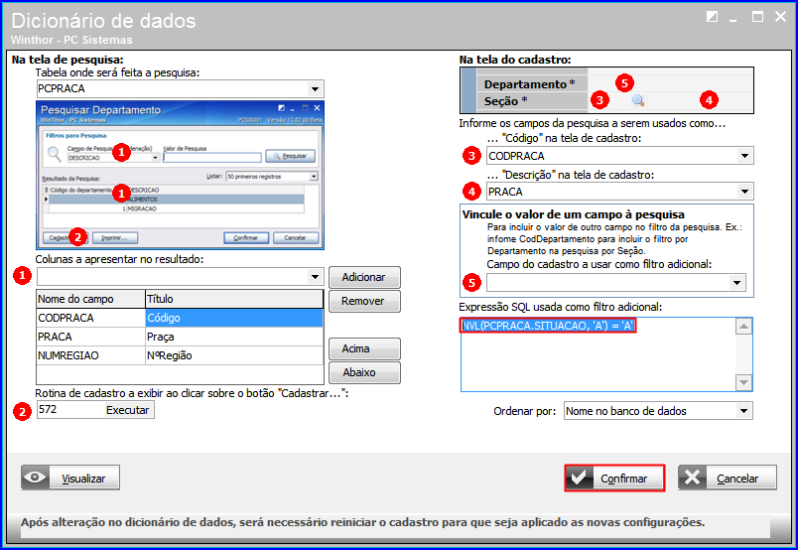Click the eye icon on Visualizar button
Viewport: 798px width, 550px height.
(x=35, y=478)
